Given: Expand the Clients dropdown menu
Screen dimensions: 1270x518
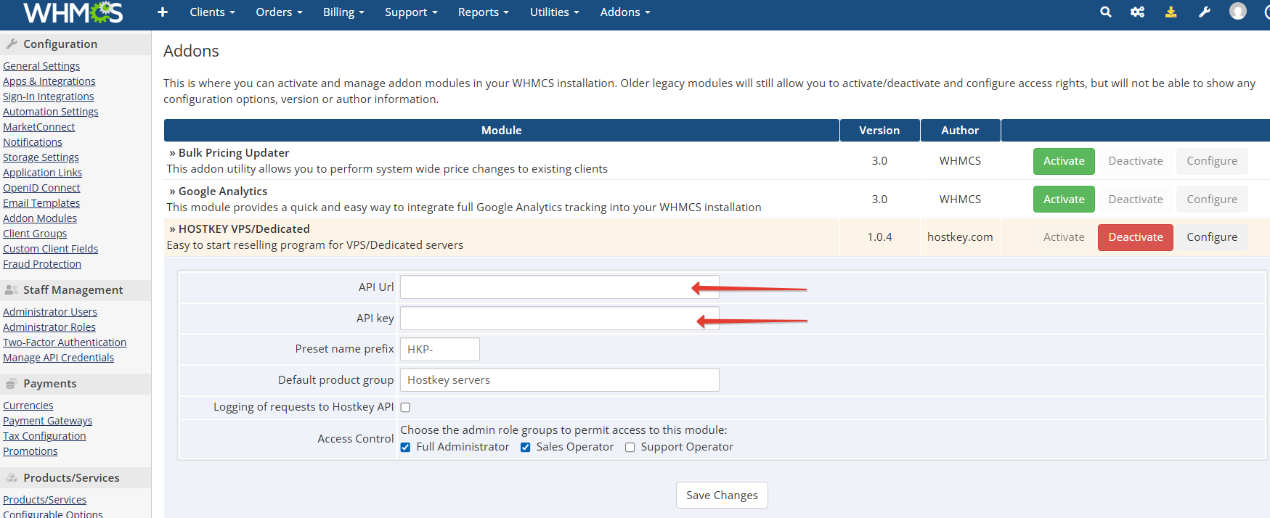Looking at the screenshot, I should click(212, 12).
